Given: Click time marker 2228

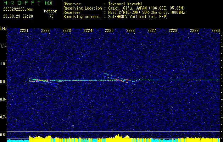Looking at the screenshot, I should [x=173, y=30].
